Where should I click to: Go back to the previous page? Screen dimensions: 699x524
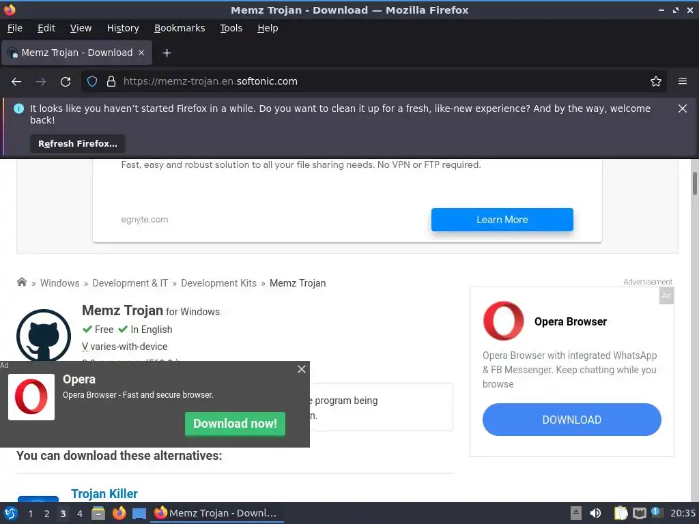16,82
